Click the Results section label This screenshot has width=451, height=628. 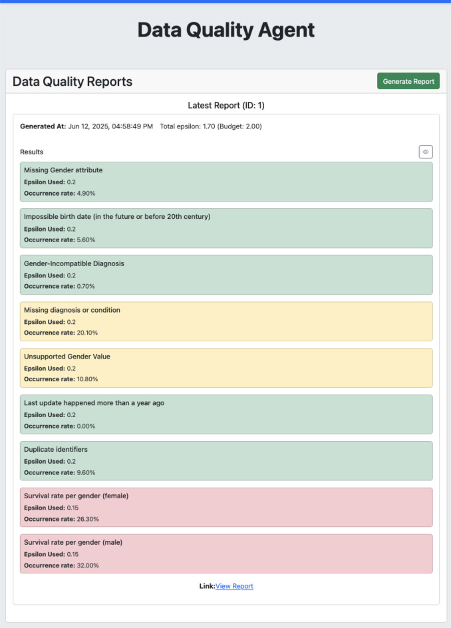pyautogui.click(x=32, y=152)
